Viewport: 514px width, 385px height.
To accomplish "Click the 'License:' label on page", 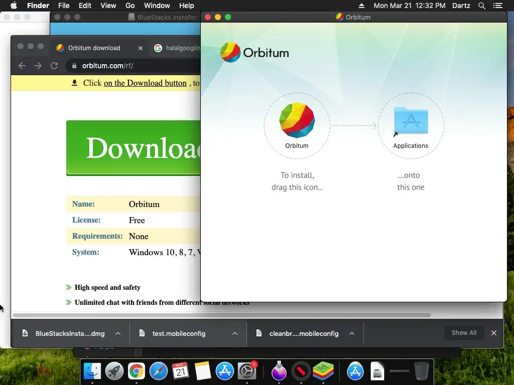I will click(x=86, y=220).
